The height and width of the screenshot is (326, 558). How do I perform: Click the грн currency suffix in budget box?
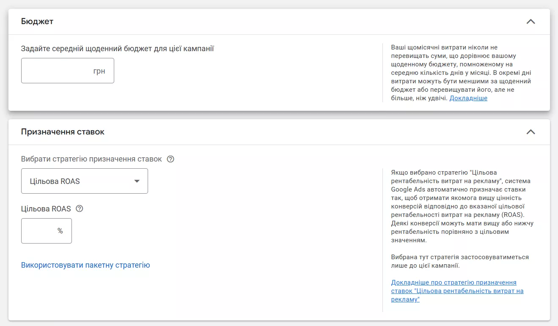[99, 71]
